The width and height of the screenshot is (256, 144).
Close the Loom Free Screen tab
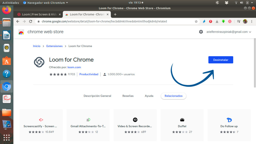(60, 14)
